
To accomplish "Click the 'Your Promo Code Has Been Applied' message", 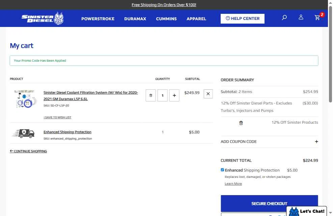I will [40, 60].
